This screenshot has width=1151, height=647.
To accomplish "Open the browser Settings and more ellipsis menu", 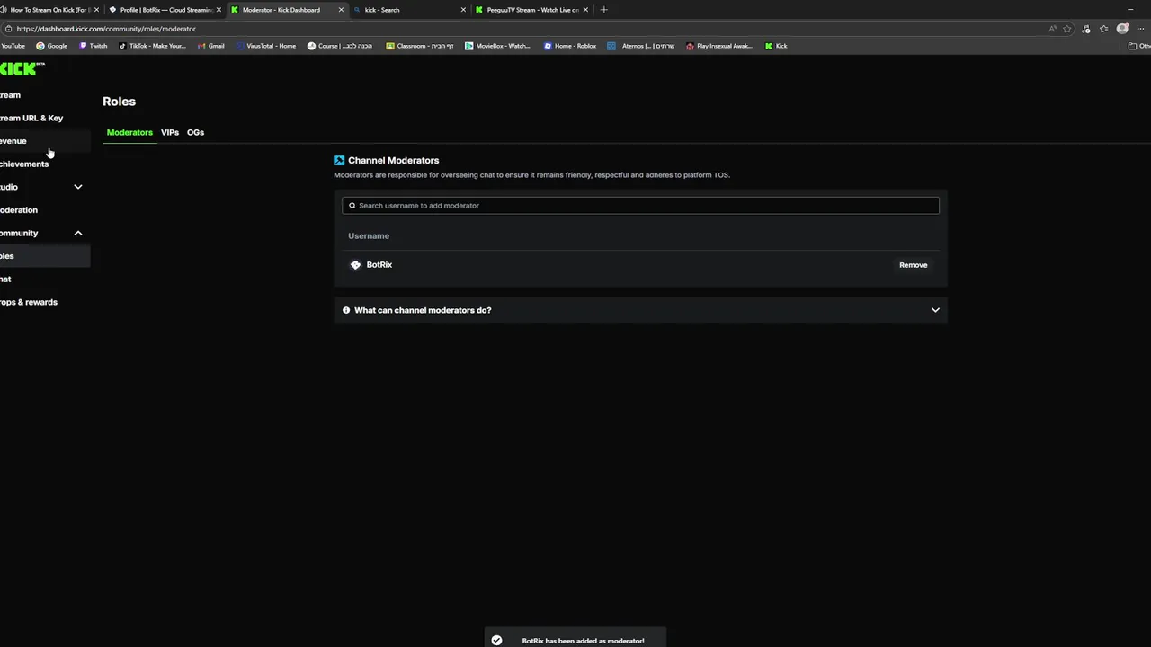I will tap(1139, 29).
